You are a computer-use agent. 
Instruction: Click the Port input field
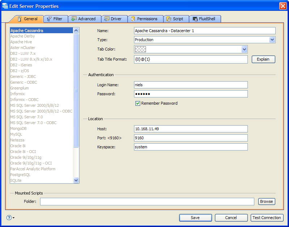click(191, 138)
